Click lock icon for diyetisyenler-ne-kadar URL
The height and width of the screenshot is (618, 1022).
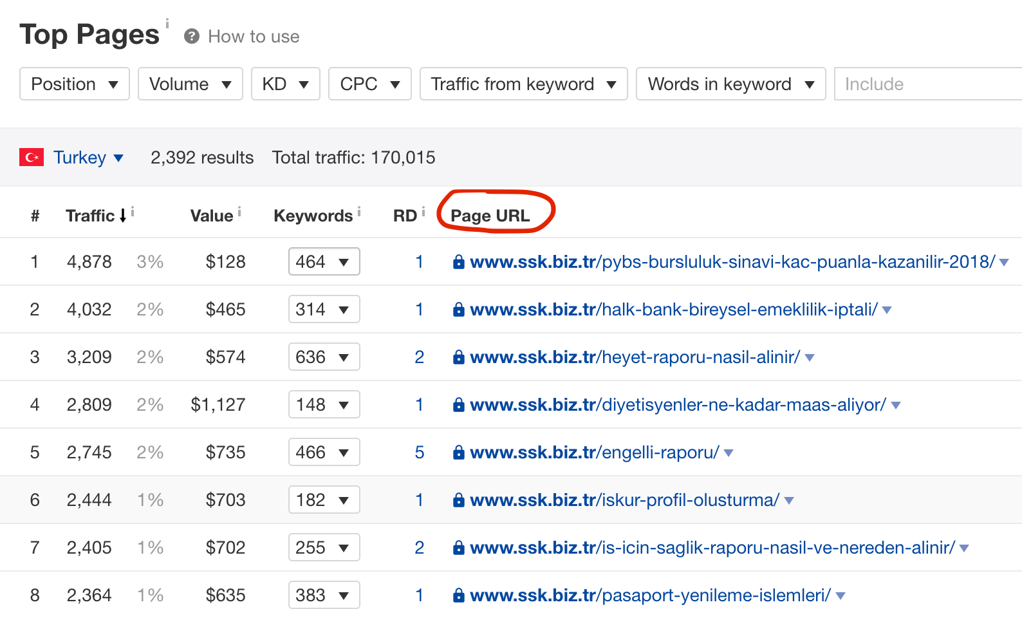(459, 404)
